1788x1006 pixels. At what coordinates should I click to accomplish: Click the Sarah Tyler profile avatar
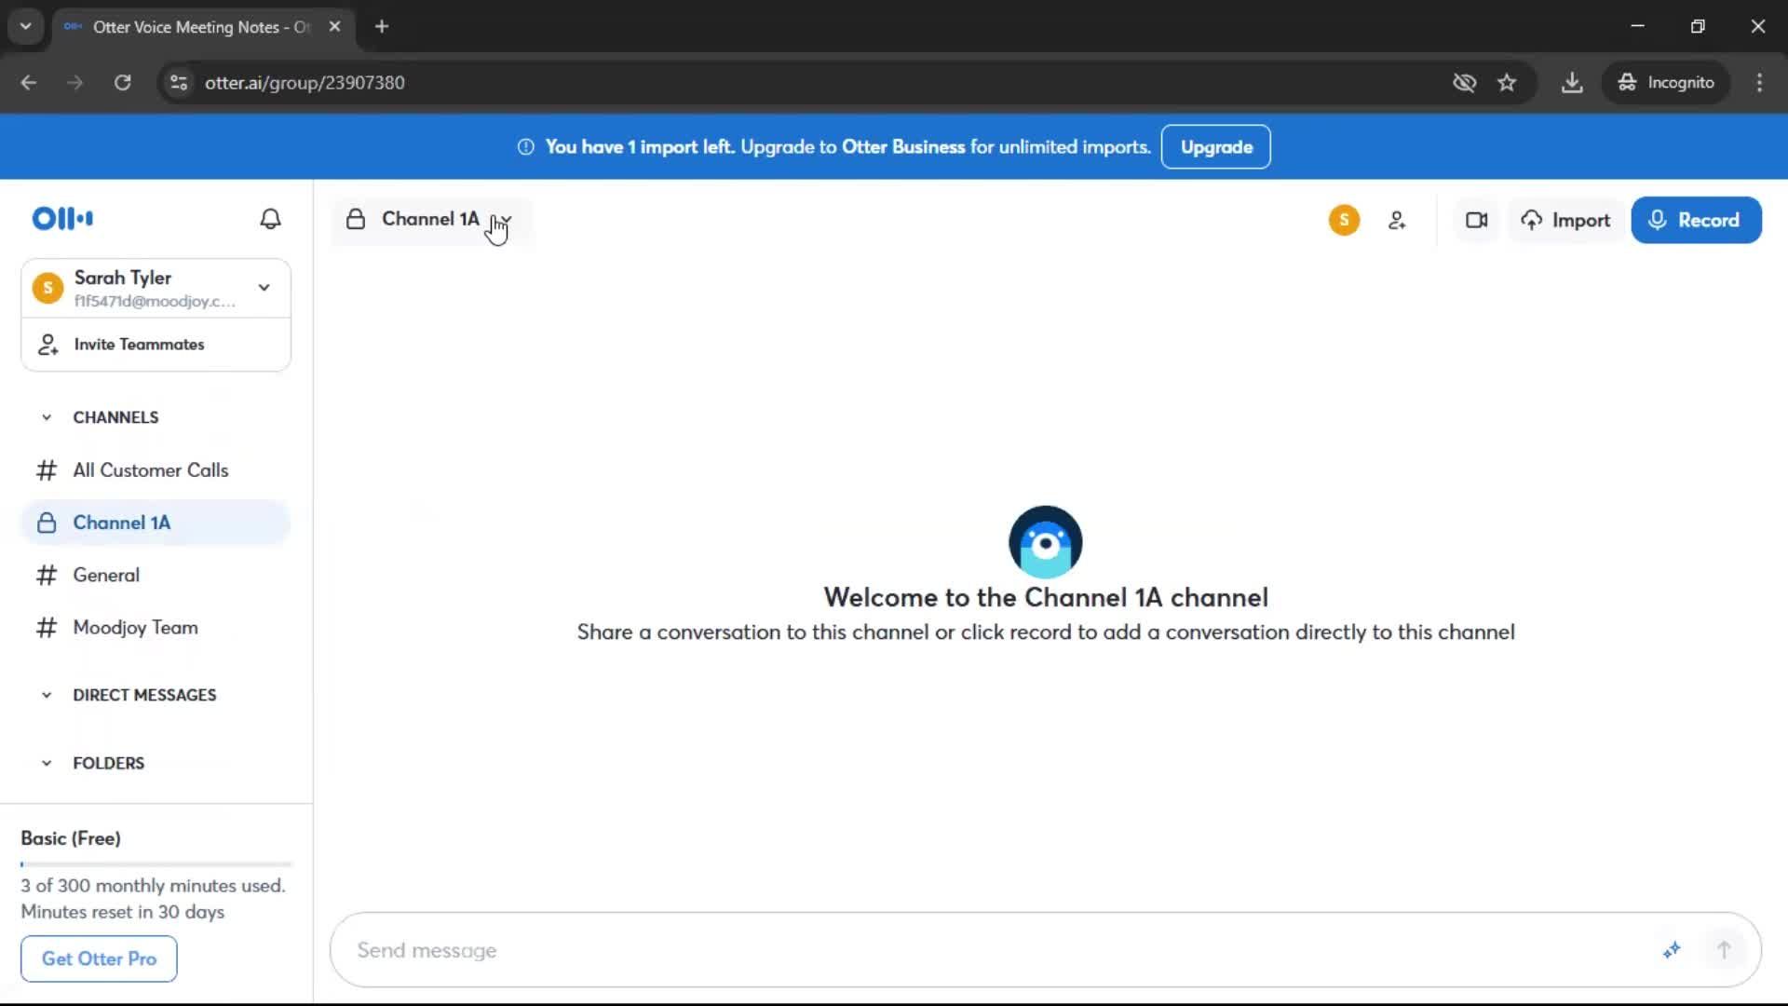pyautogui.click(x=47, y=288)
